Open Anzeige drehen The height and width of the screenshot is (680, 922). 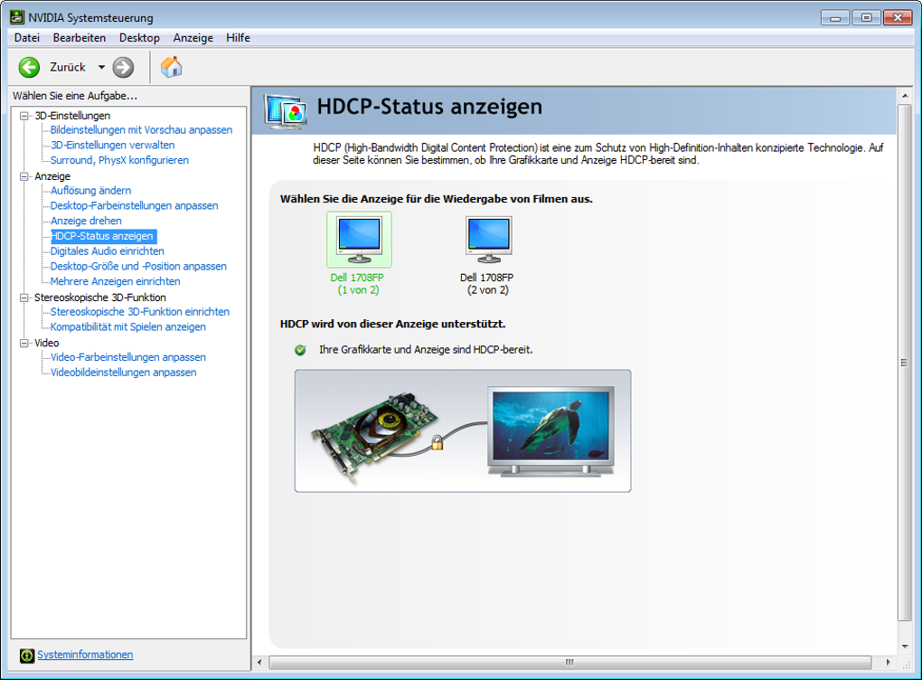pos(86,222)
